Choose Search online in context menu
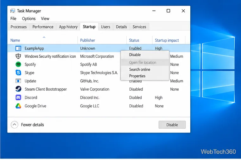 145,69
